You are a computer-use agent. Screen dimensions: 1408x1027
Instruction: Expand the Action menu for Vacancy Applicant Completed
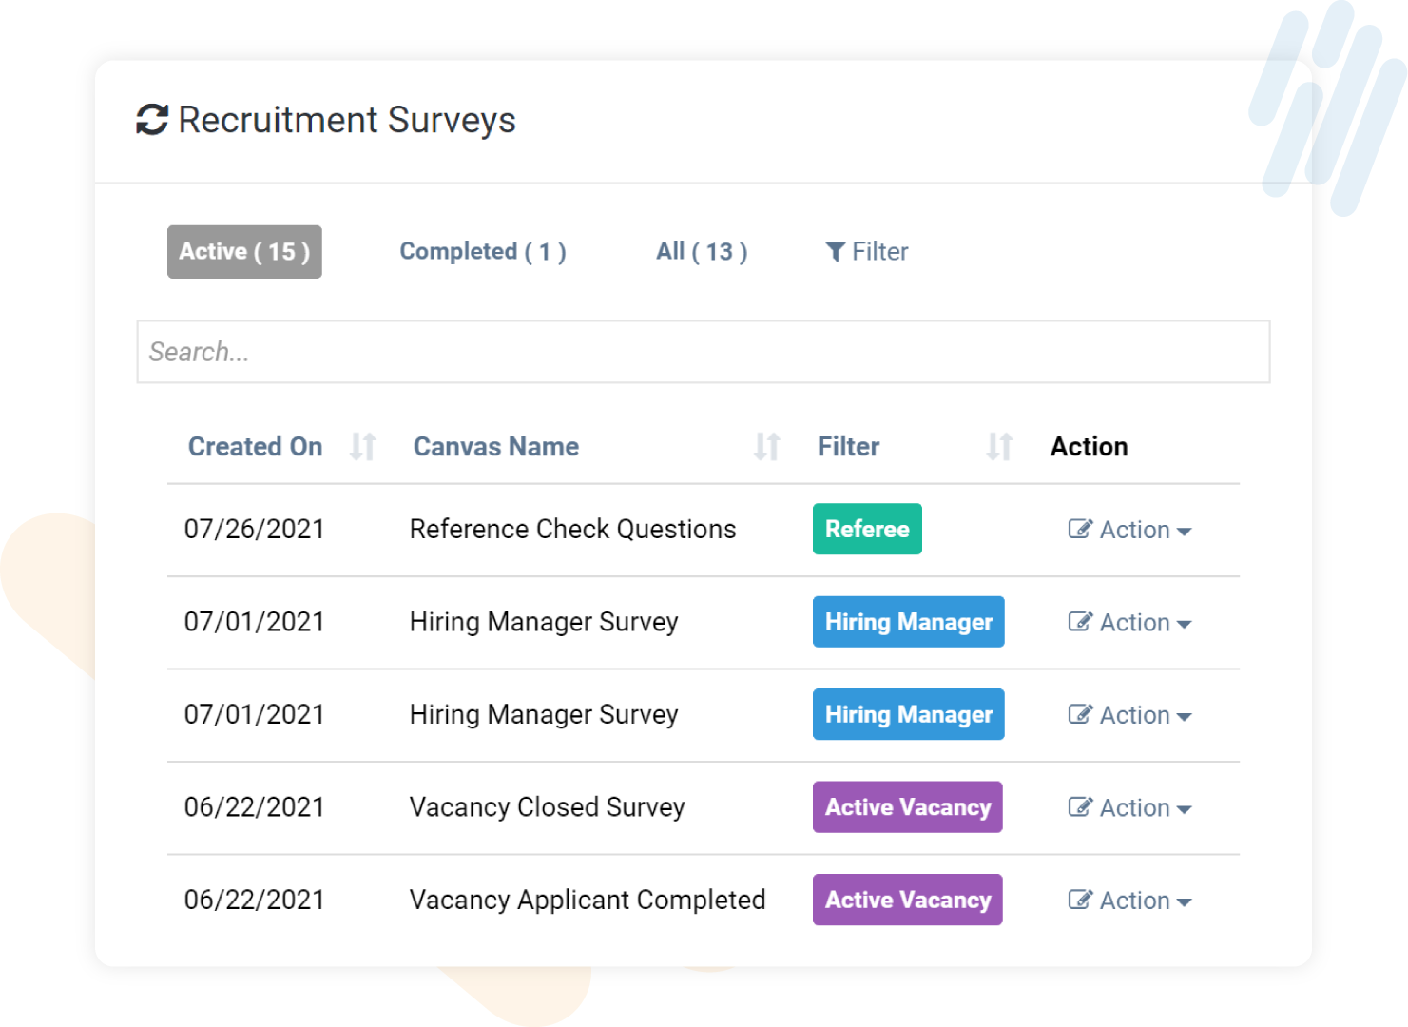pos(1136,900)
